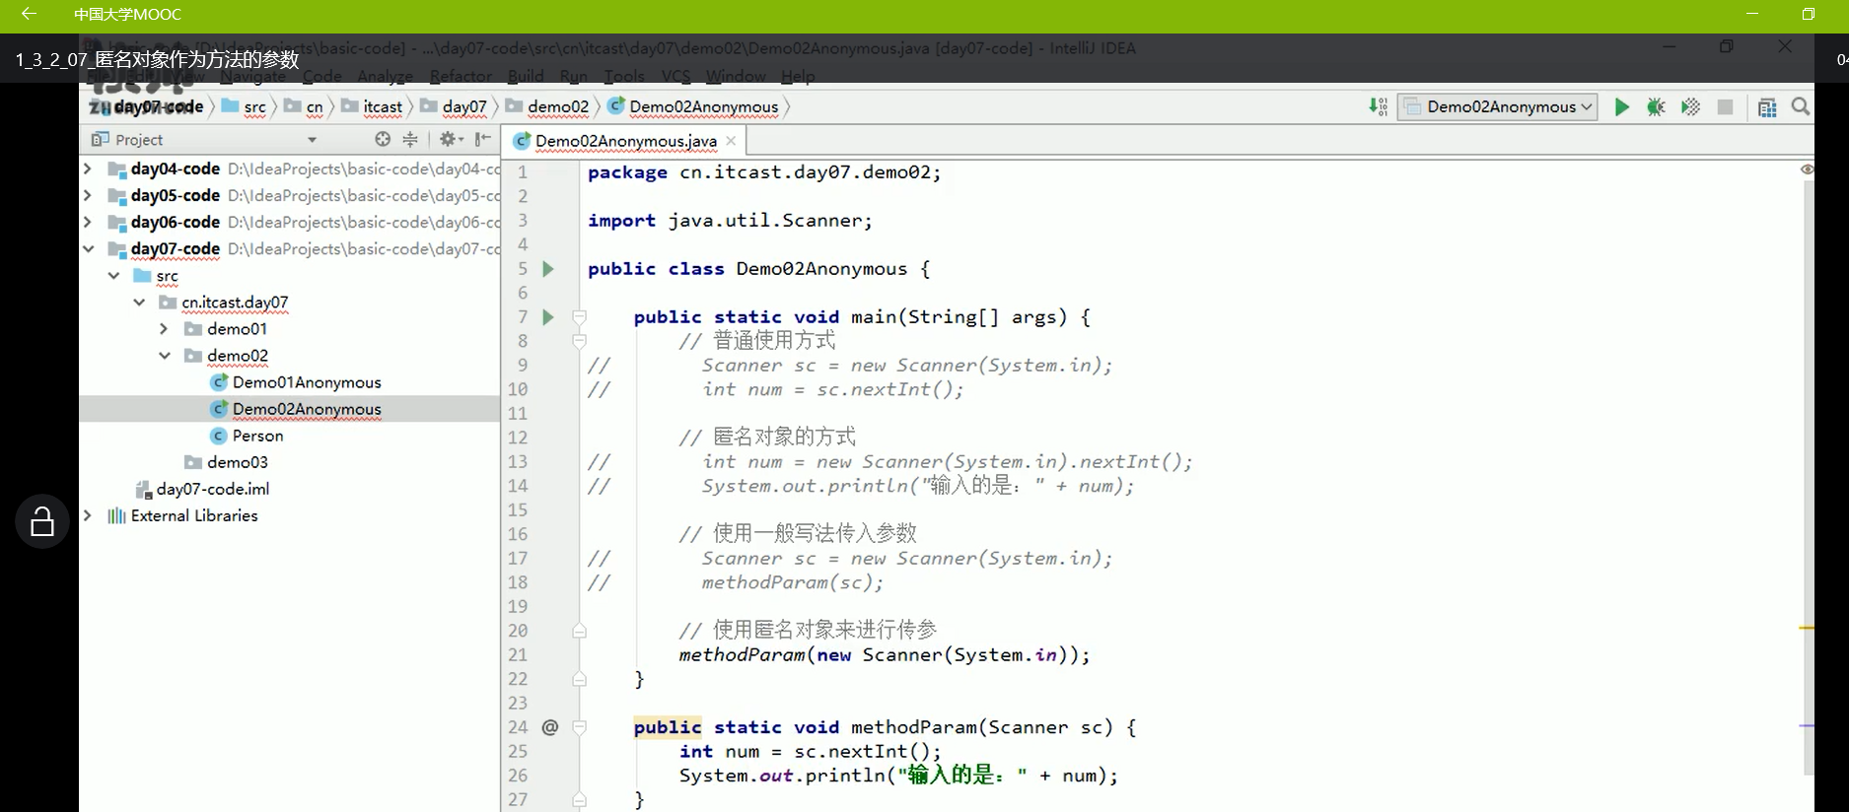Run with coverage icon in toolbar
1849x812 pixels.
[1690, 106]
